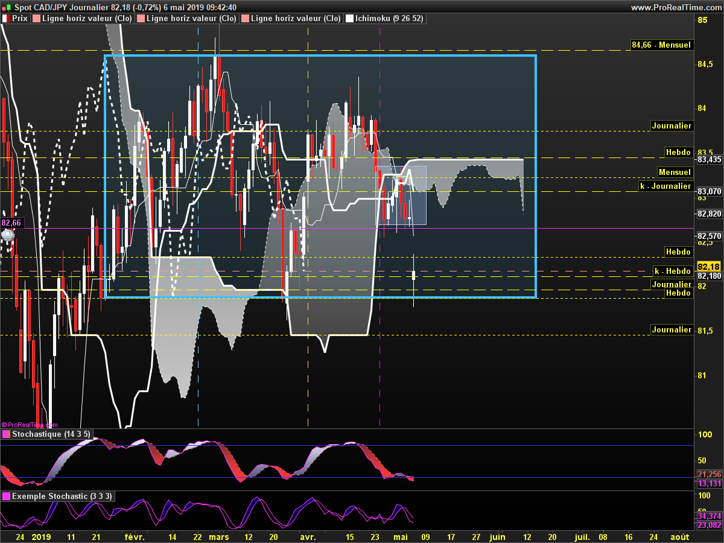Select the Mensuel label above k - Journalier
The width and height of the screenshot is (724, 543).
pyautogui.click(x=675, y=172)
